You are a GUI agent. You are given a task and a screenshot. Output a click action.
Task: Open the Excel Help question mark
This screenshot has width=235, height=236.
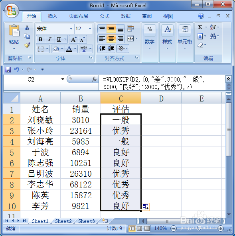[201, 16]
